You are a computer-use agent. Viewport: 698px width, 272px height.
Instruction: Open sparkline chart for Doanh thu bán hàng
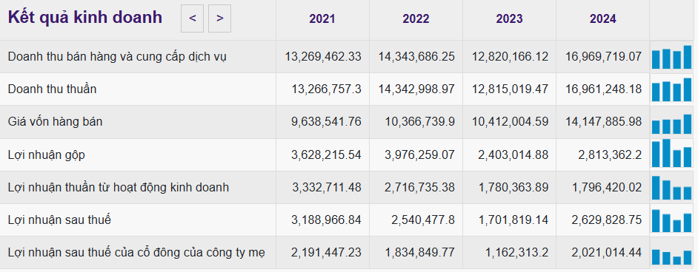click(672, 57)
